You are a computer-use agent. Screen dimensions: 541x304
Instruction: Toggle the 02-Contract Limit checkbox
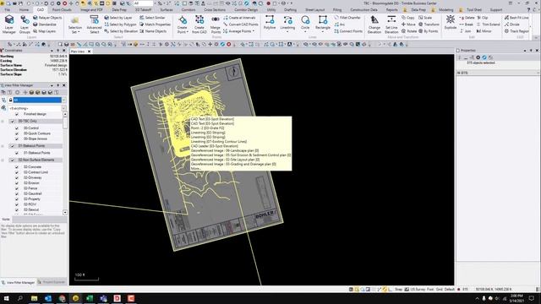[x=17, y=172]
